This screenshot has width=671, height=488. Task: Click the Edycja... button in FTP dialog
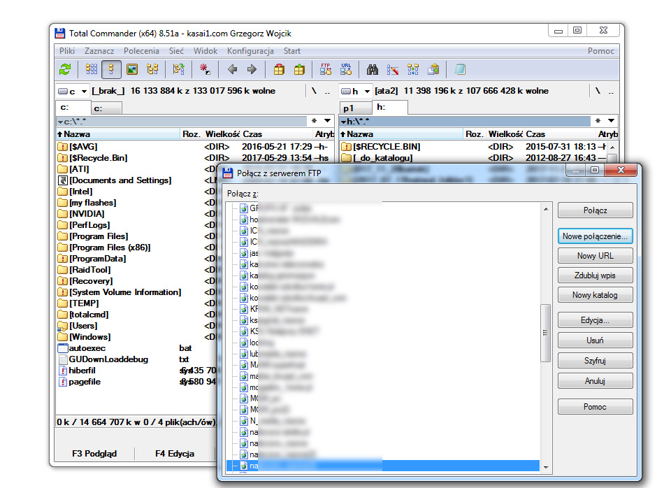(596, 320)
